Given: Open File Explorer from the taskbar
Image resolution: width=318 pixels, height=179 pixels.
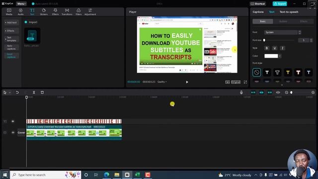Looking at the screenshot, I should tap(117, 175).
